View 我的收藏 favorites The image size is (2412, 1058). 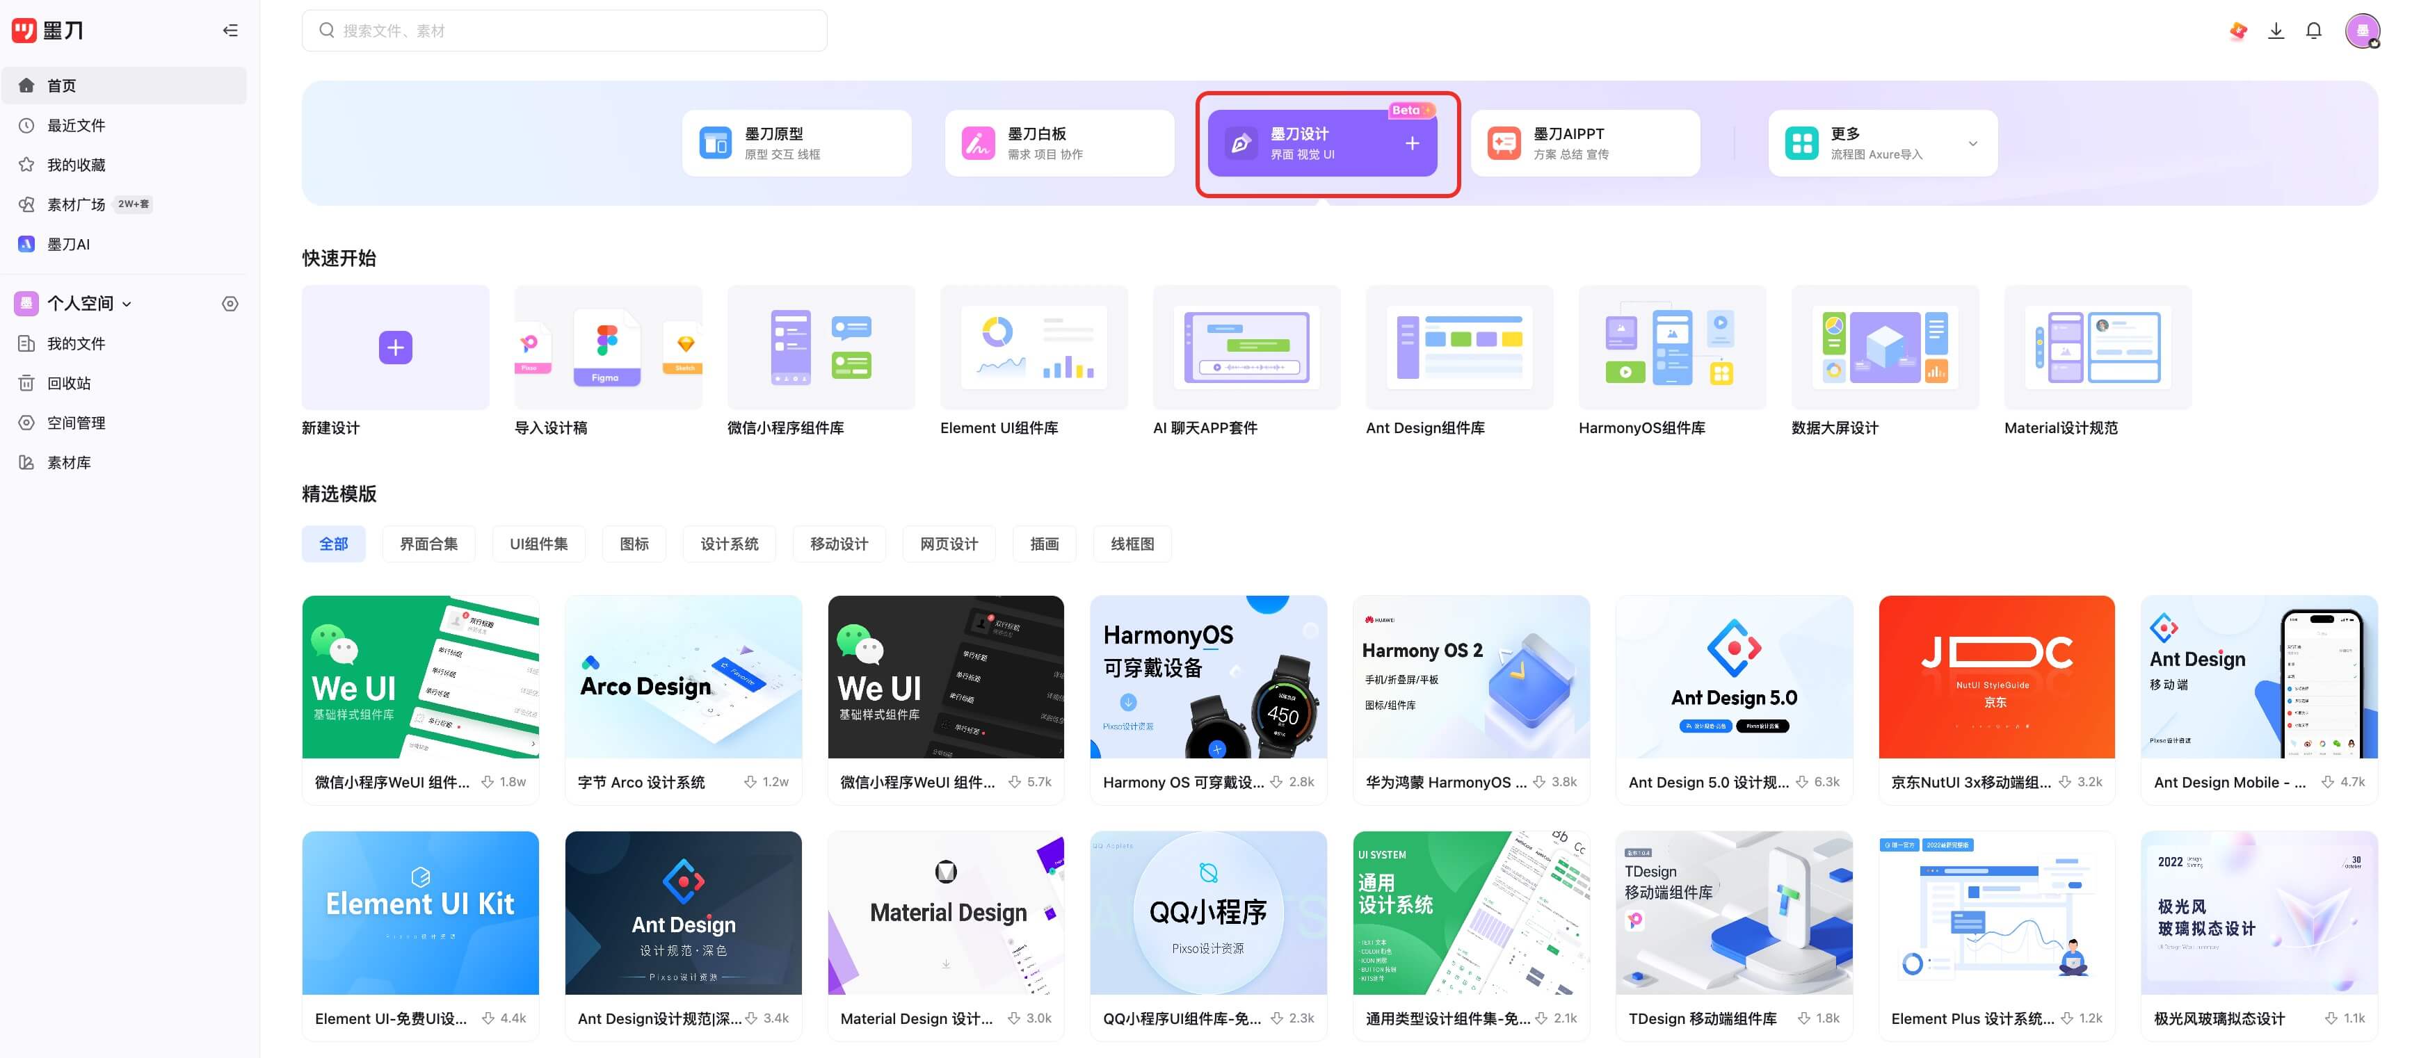pos(75,163)
